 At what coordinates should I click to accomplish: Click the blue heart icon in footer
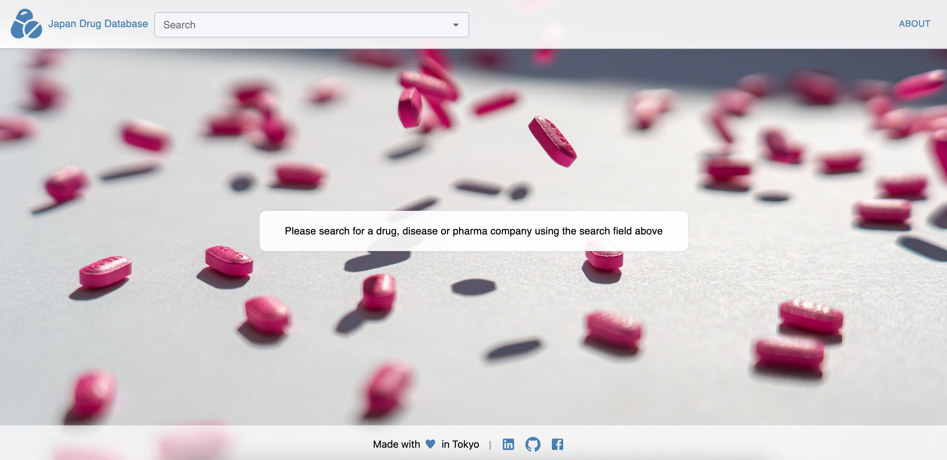click(x=430, y=444)
